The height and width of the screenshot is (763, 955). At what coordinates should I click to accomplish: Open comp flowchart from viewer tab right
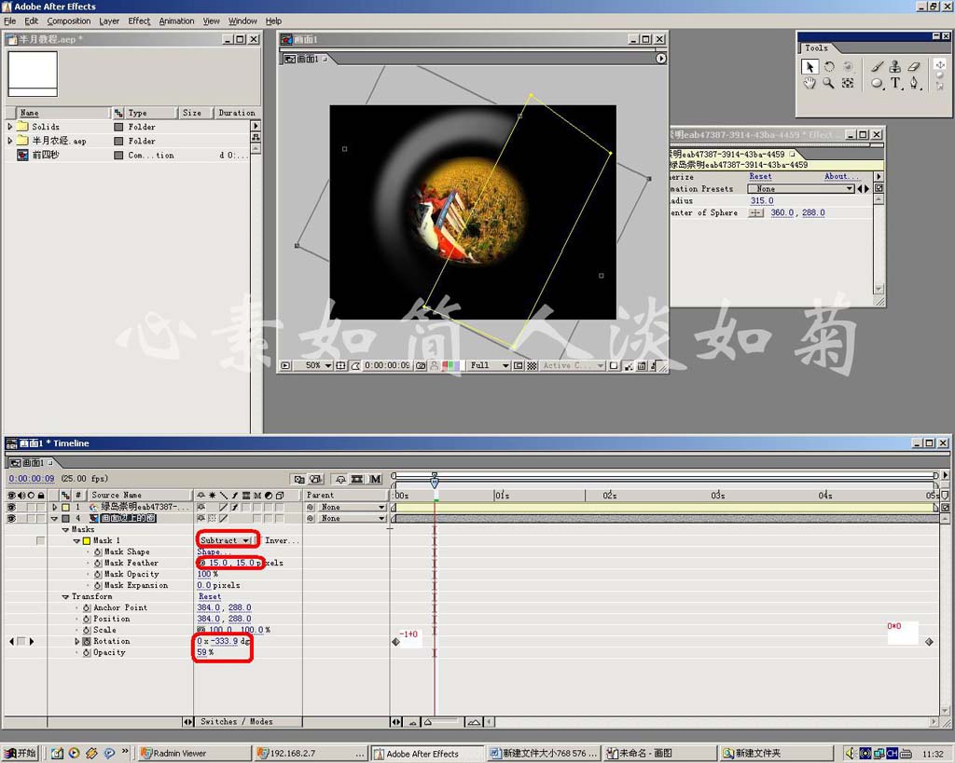pyautogui.click(x=661, y=59)
